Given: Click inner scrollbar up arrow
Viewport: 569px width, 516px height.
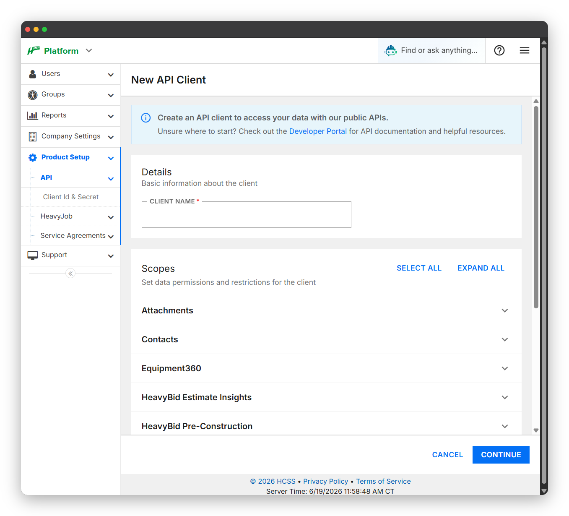Looking at the screenshot, I should 536,101.
